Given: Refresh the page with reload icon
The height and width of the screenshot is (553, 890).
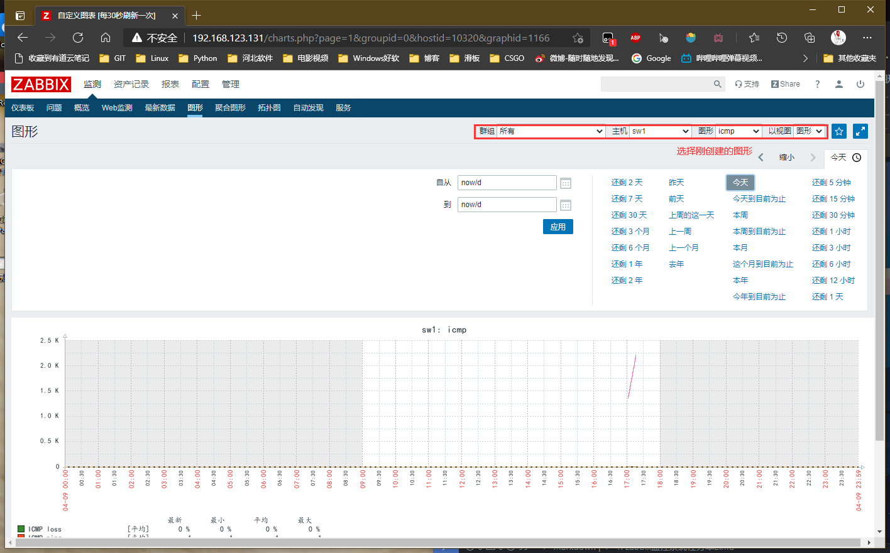Looking at the screenshot, I should pyautogui.click(x=78, y=38).
